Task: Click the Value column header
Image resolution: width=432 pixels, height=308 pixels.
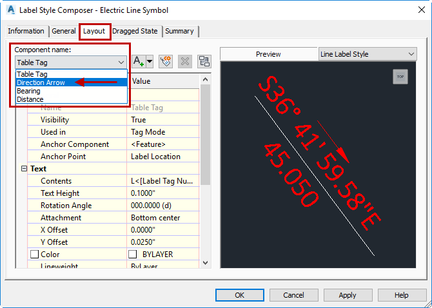Action: tap(164, 81)
